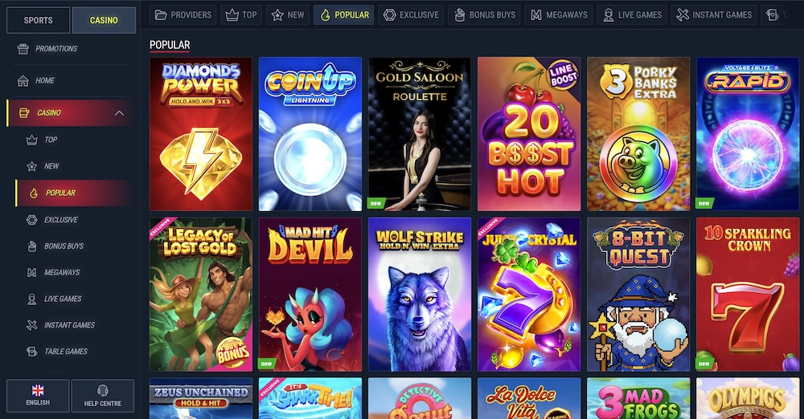The height and width of the screenshot is (419, 804).
Task: Play the 8-Bit Quest game tile
Action: click(x=638, y=294)
